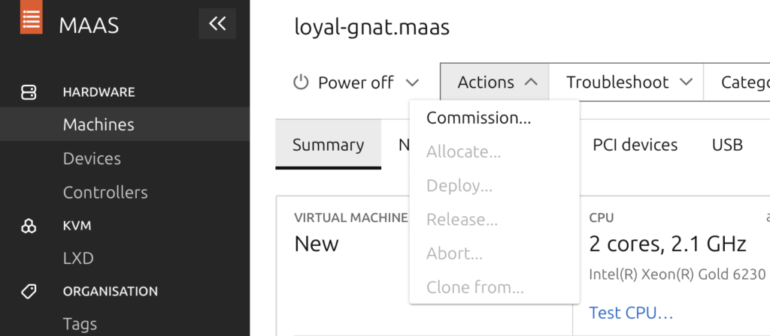The height and width of the screenshot is (336, 770).
Task: Open the partially visible Categorise dropdown
Action: coord(737,82)
